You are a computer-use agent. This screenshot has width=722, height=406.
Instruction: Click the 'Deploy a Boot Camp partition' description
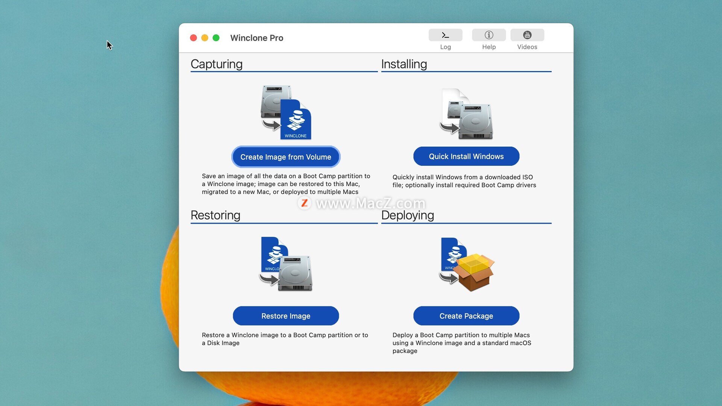pyautogui.click(x=462, y=343)
